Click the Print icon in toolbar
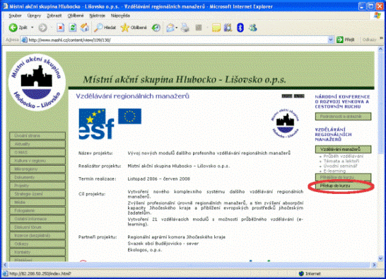The image size is (386, 279). (x=185, y=28)
